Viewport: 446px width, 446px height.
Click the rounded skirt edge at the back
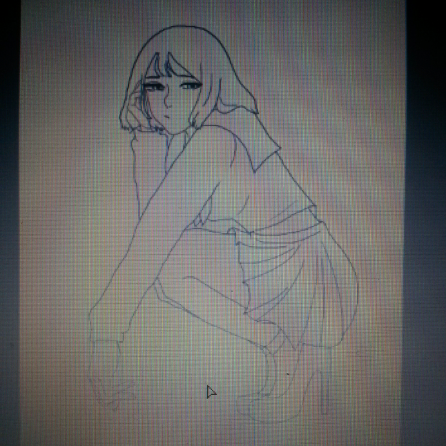351,290
